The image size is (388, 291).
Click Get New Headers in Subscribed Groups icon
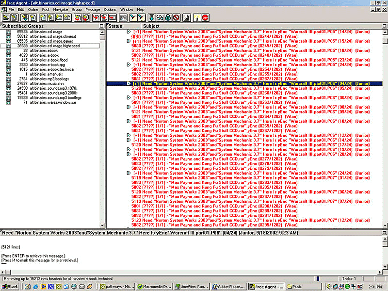pyautogui.click(x=6, y=17)
